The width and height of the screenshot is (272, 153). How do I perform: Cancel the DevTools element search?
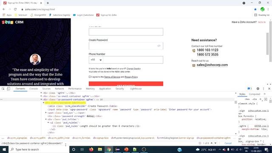[x=228, y=143]
